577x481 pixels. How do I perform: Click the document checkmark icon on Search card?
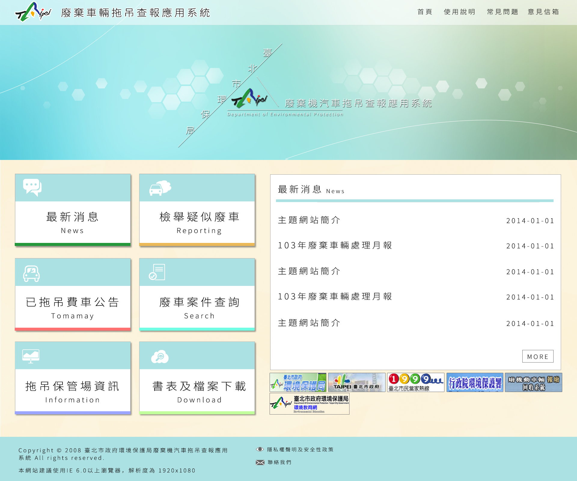pyautogui.click(x=157, y=272)
